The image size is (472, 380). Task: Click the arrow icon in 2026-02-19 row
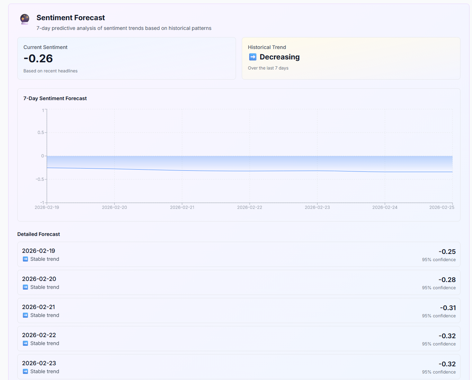point(25,259)
